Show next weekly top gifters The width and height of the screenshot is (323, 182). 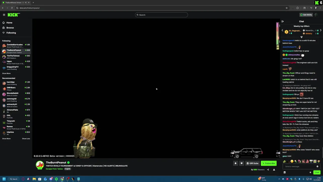[320, 30]
